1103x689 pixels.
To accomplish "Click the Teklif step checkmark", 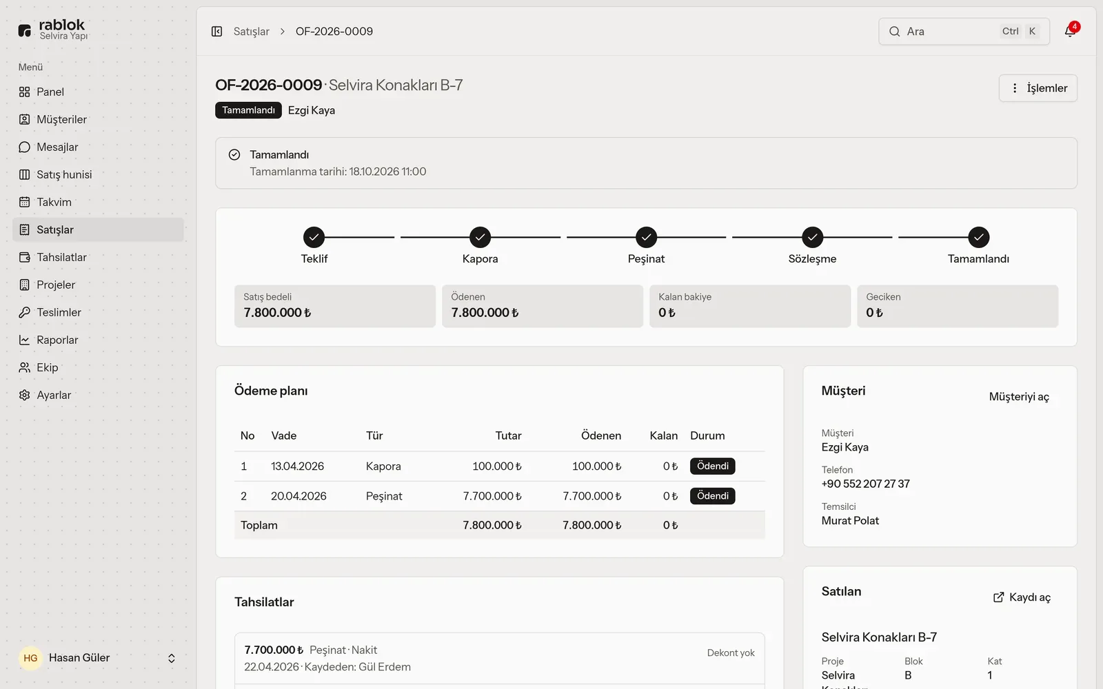I will click(314, 237).
